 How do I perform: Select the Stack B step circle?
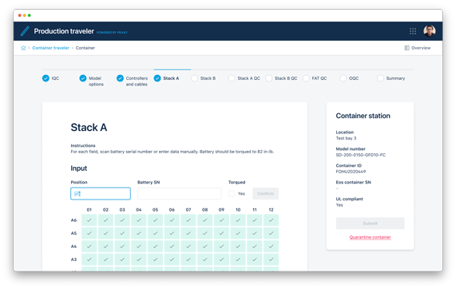pos(194,78)
